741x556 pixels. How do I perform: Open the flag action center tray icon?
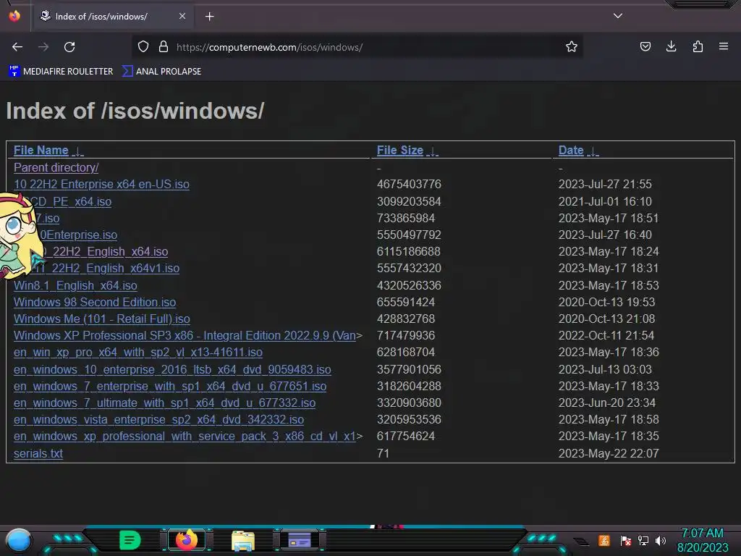[x=626, y=540]
